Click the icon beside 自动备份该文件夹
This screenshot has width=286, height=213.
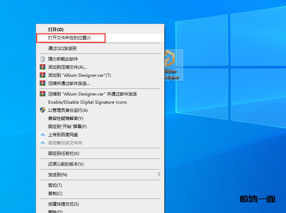(43, 143)
